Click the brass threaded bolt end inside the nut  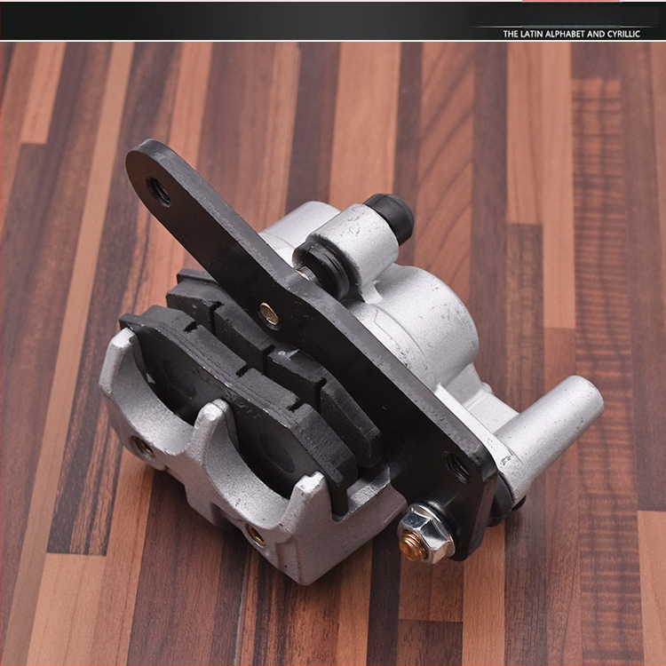pos(411,547)
